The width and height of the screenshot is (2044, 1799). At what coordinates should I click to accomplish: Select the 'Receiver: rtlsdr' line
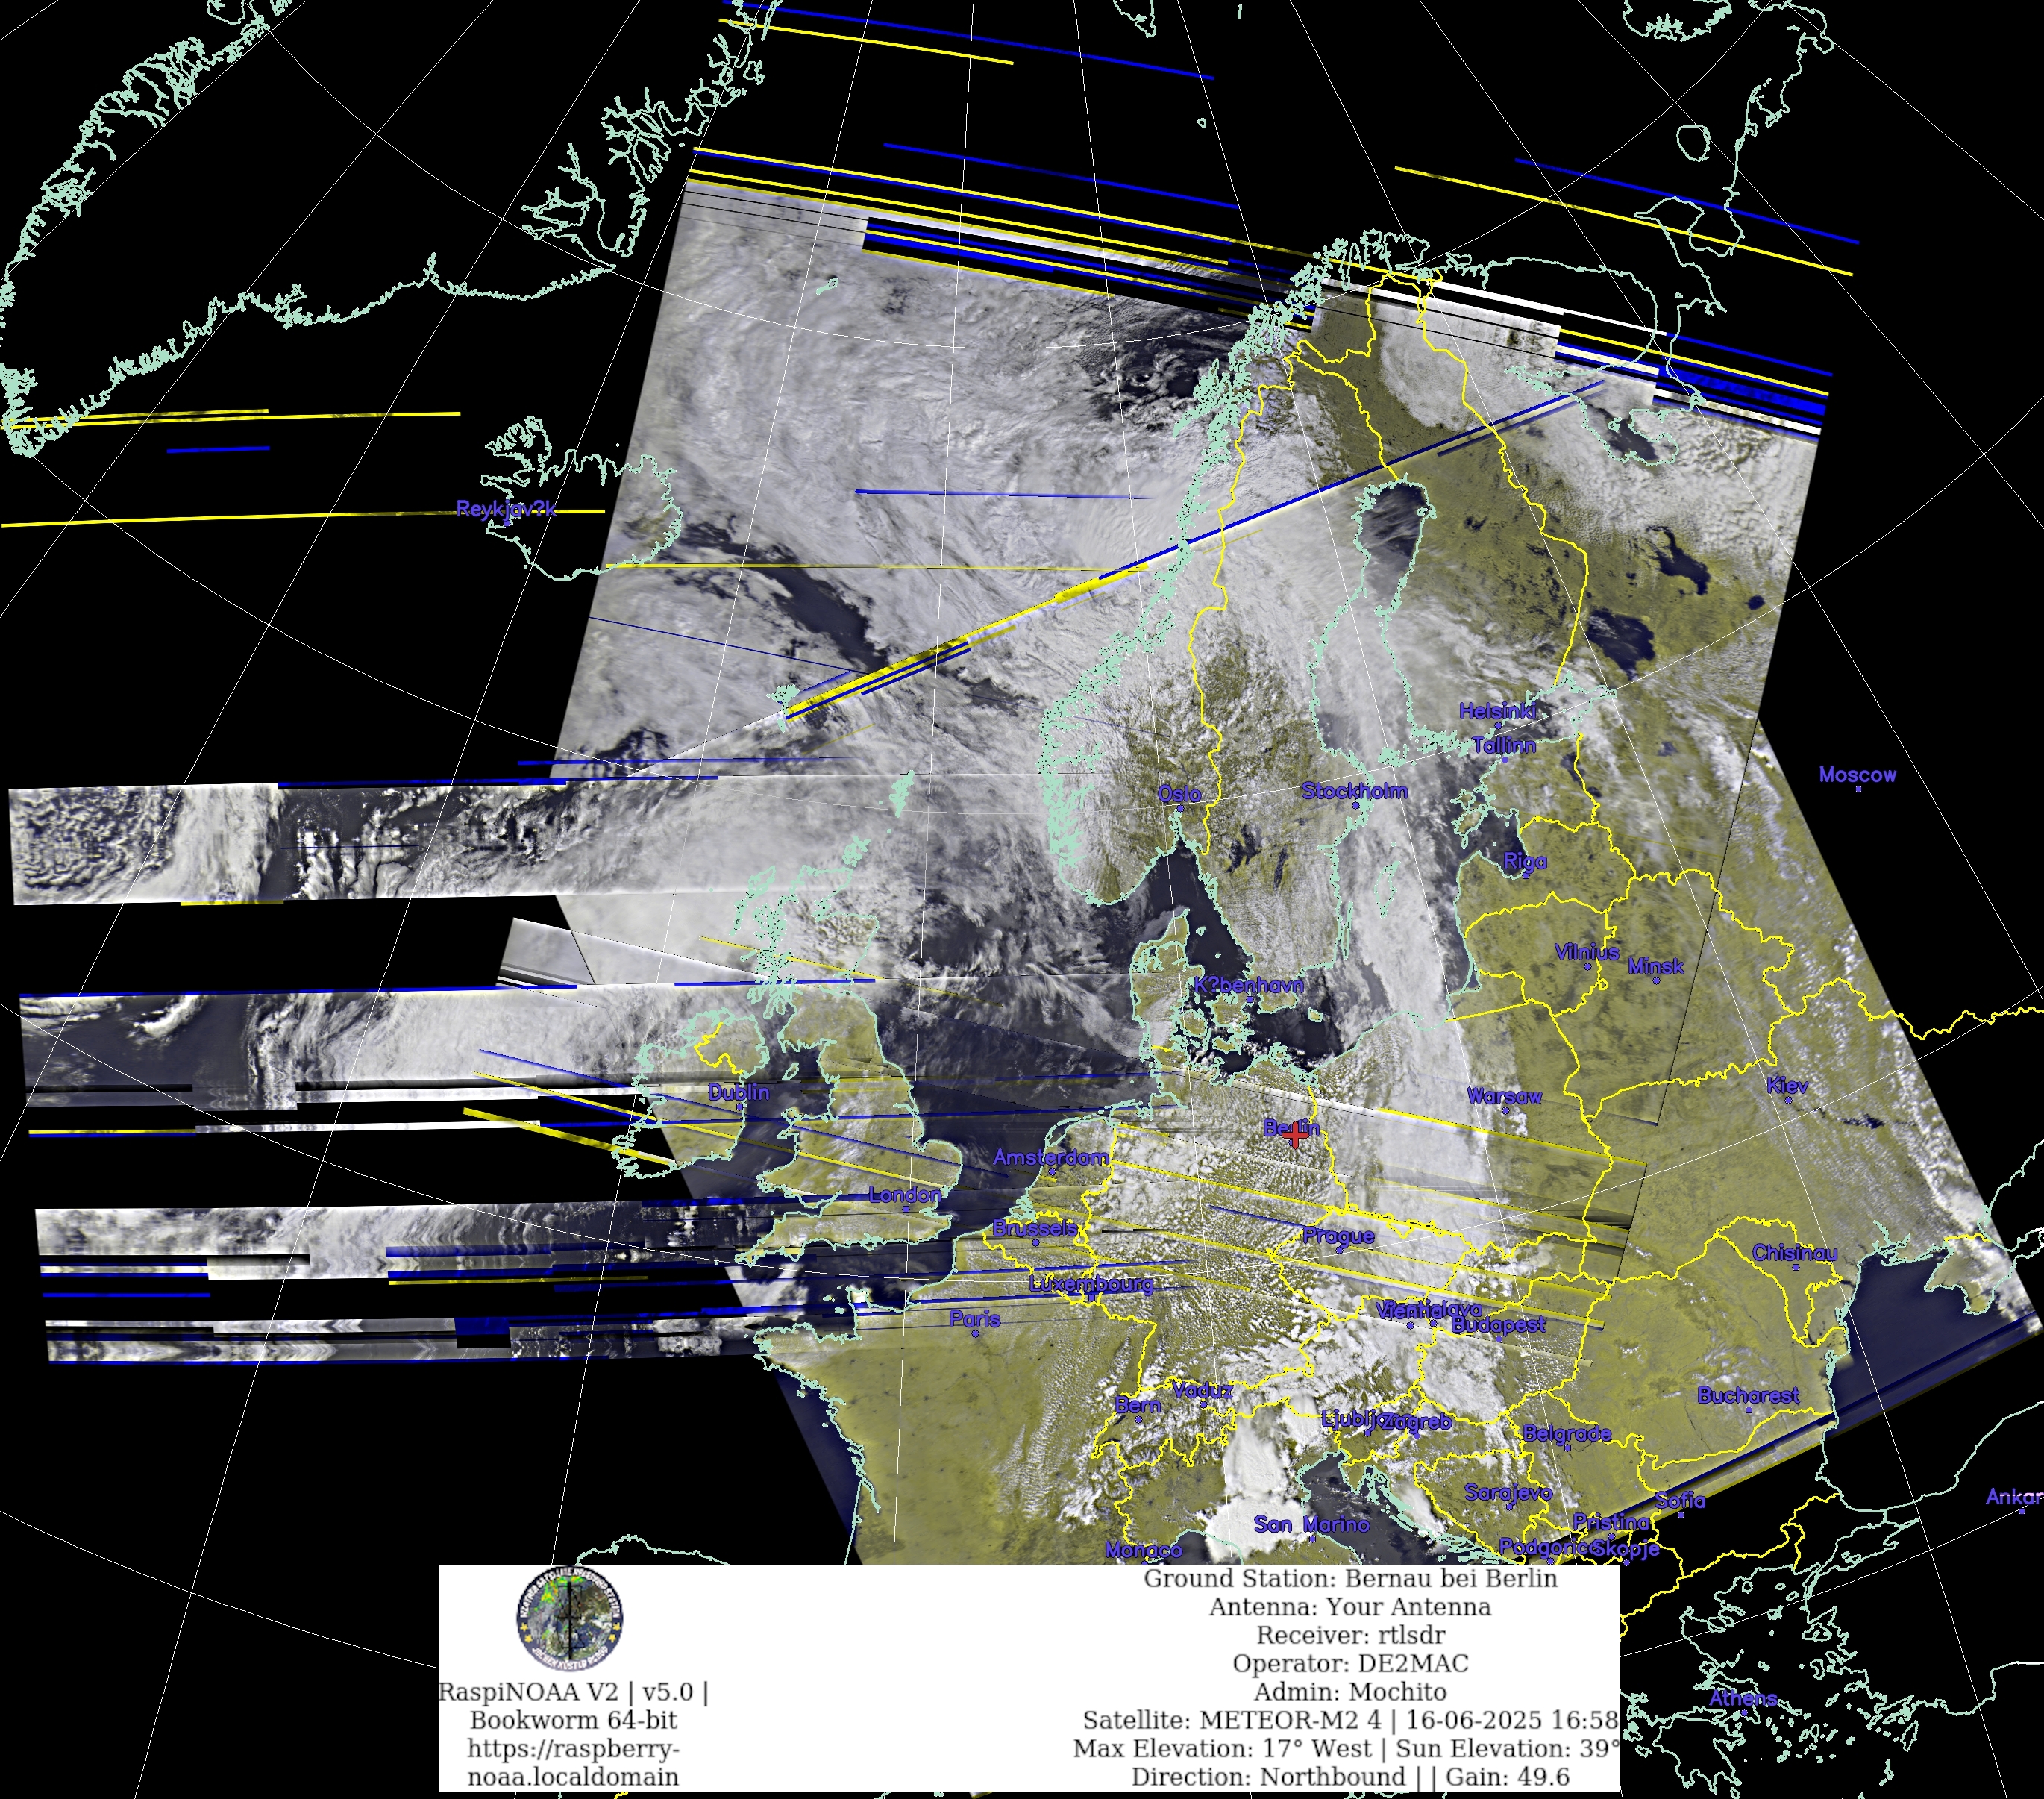(x=1350, y=1635)
